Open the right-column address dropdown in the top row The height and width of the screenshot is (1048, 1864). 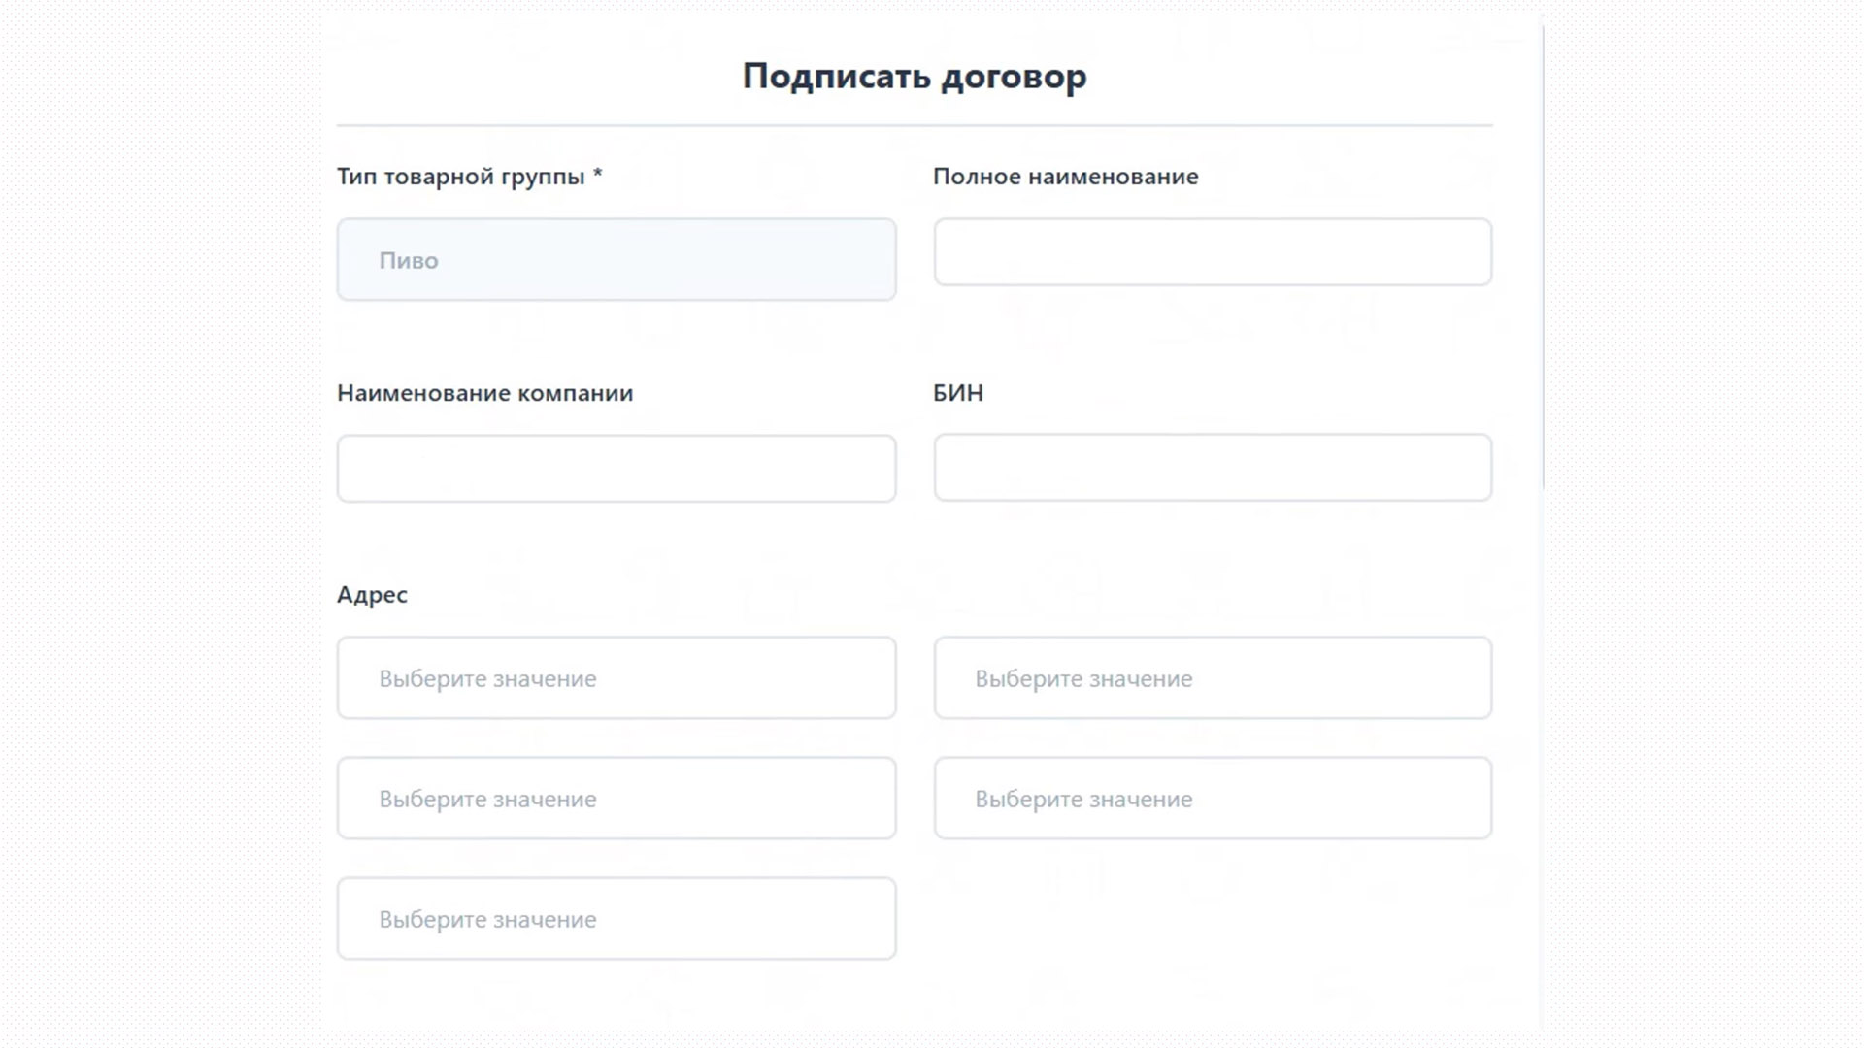[1213, 677]
